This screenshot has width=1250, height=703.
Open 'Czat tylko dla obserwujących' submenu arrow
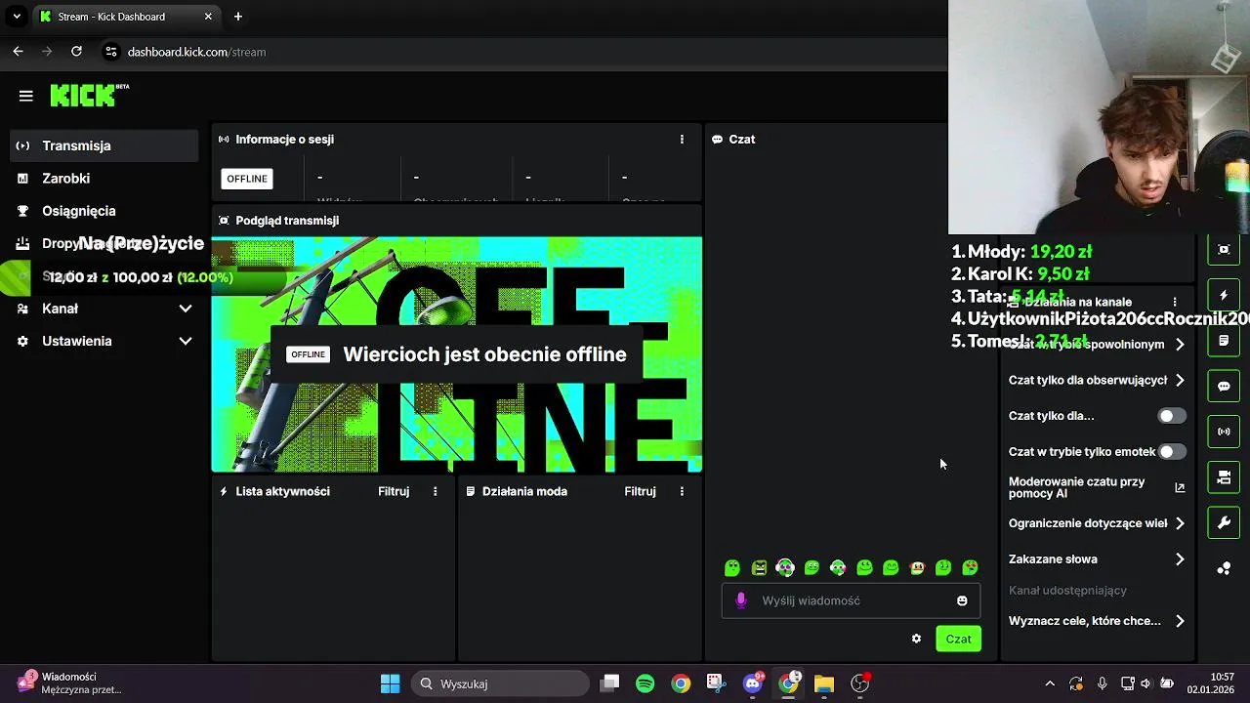pos(1180,380)
